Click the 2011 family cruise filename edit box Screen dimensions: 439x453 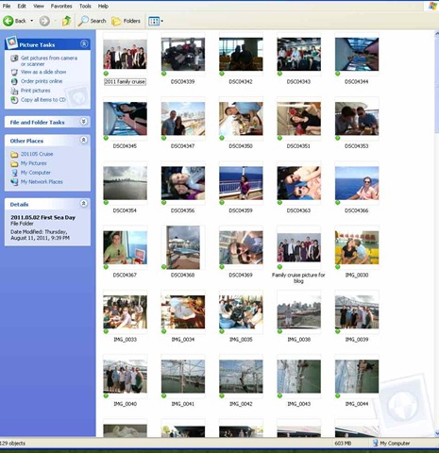click(125, 82)
